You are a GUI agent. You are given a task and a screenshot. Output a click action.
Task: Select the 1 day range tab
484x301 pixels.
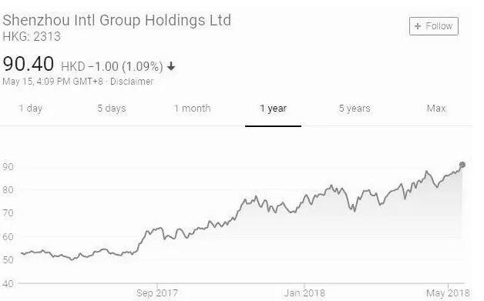click(30, 109)
